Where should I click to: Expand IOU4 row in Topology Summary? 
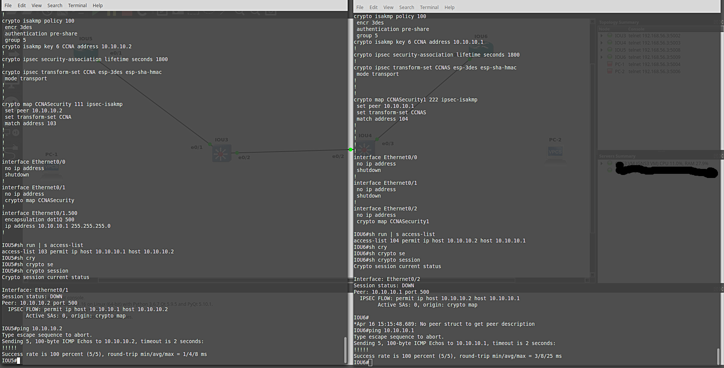601,43
